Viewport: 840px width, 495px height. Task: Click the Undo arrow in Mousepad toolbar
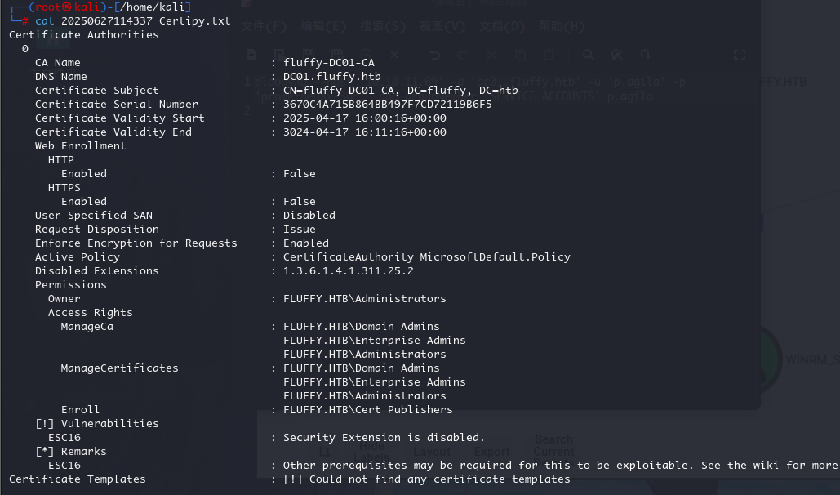click(434, 55)
